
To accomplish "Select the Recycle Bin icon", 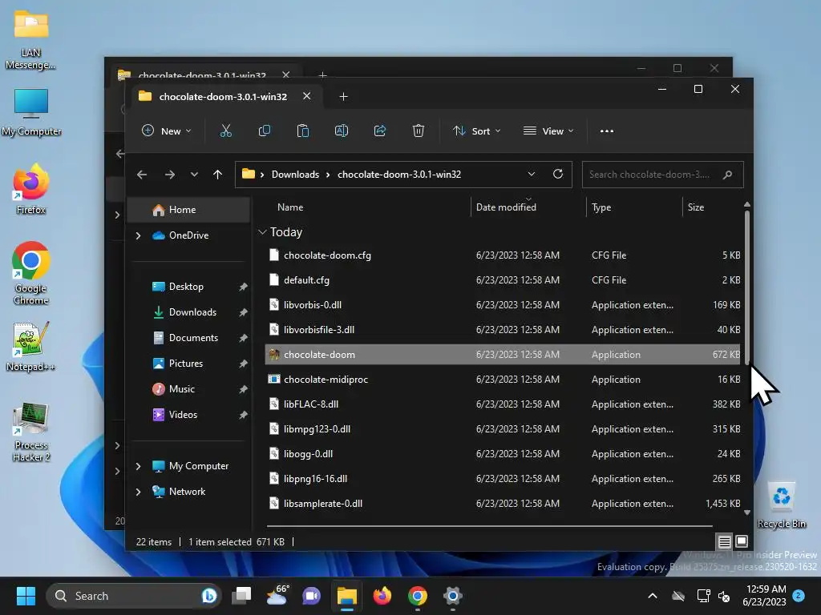I will tap(781, 505).
